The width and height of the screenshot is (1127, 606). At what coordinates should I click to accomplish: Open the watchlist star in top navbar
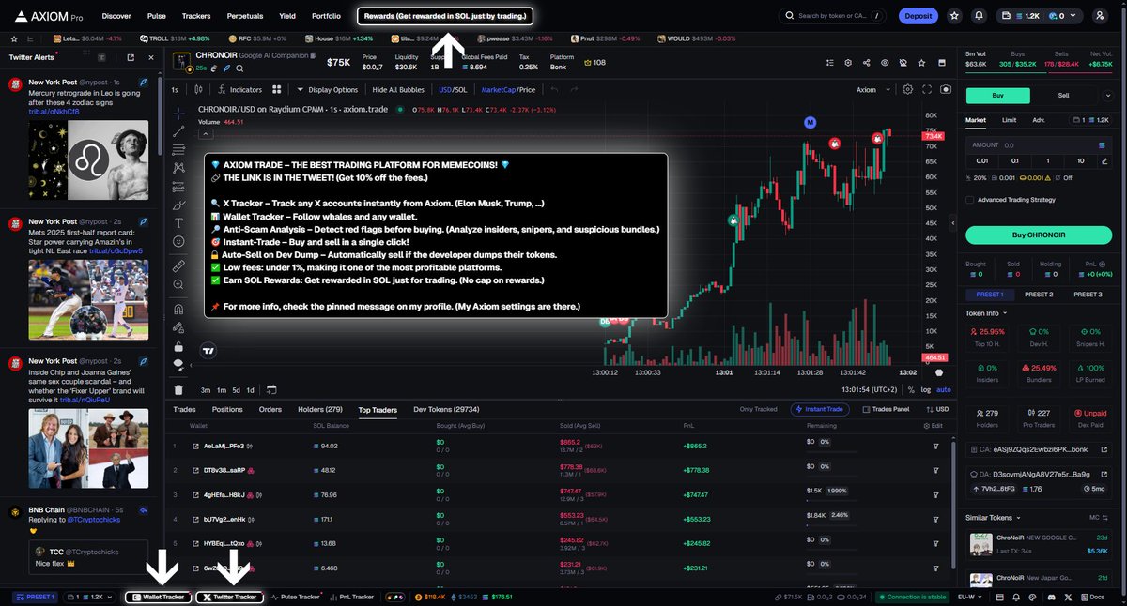(954, 16)
